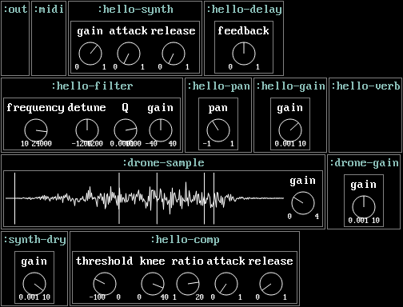Image resolution: width=403 pixels, height=307 pixels.
Task: Click the 40 maximum value under knee
Action: (165, 297)
